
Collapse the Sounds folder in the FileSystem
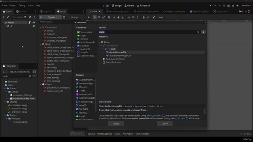tap(5, 102)
